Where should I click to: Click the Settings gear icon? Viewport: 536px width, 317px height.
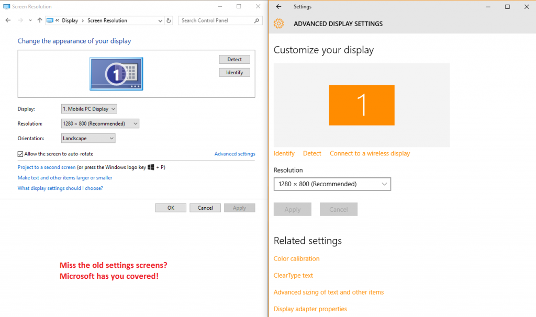278,24
